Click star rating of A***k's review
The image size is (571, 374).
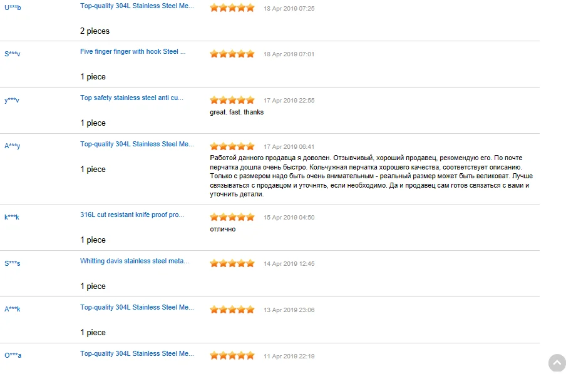point(232,310)
